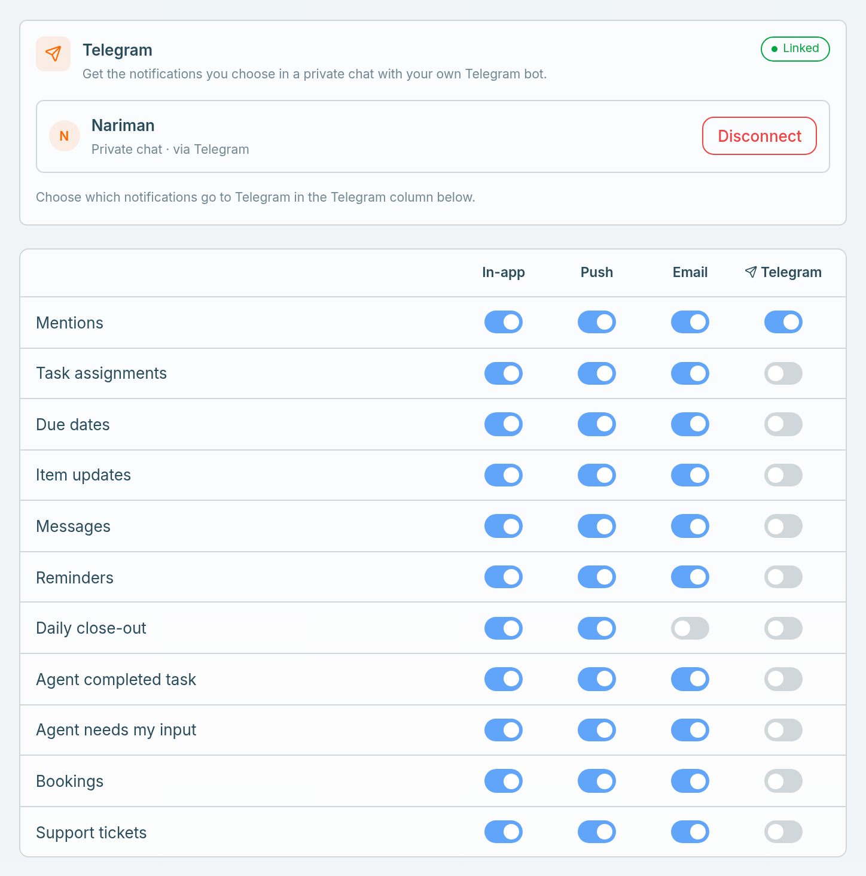Turn off In-app for Reminders
The height and width of the screenshot is (876, 866).
pyautogui.click(x=504, y=577)
